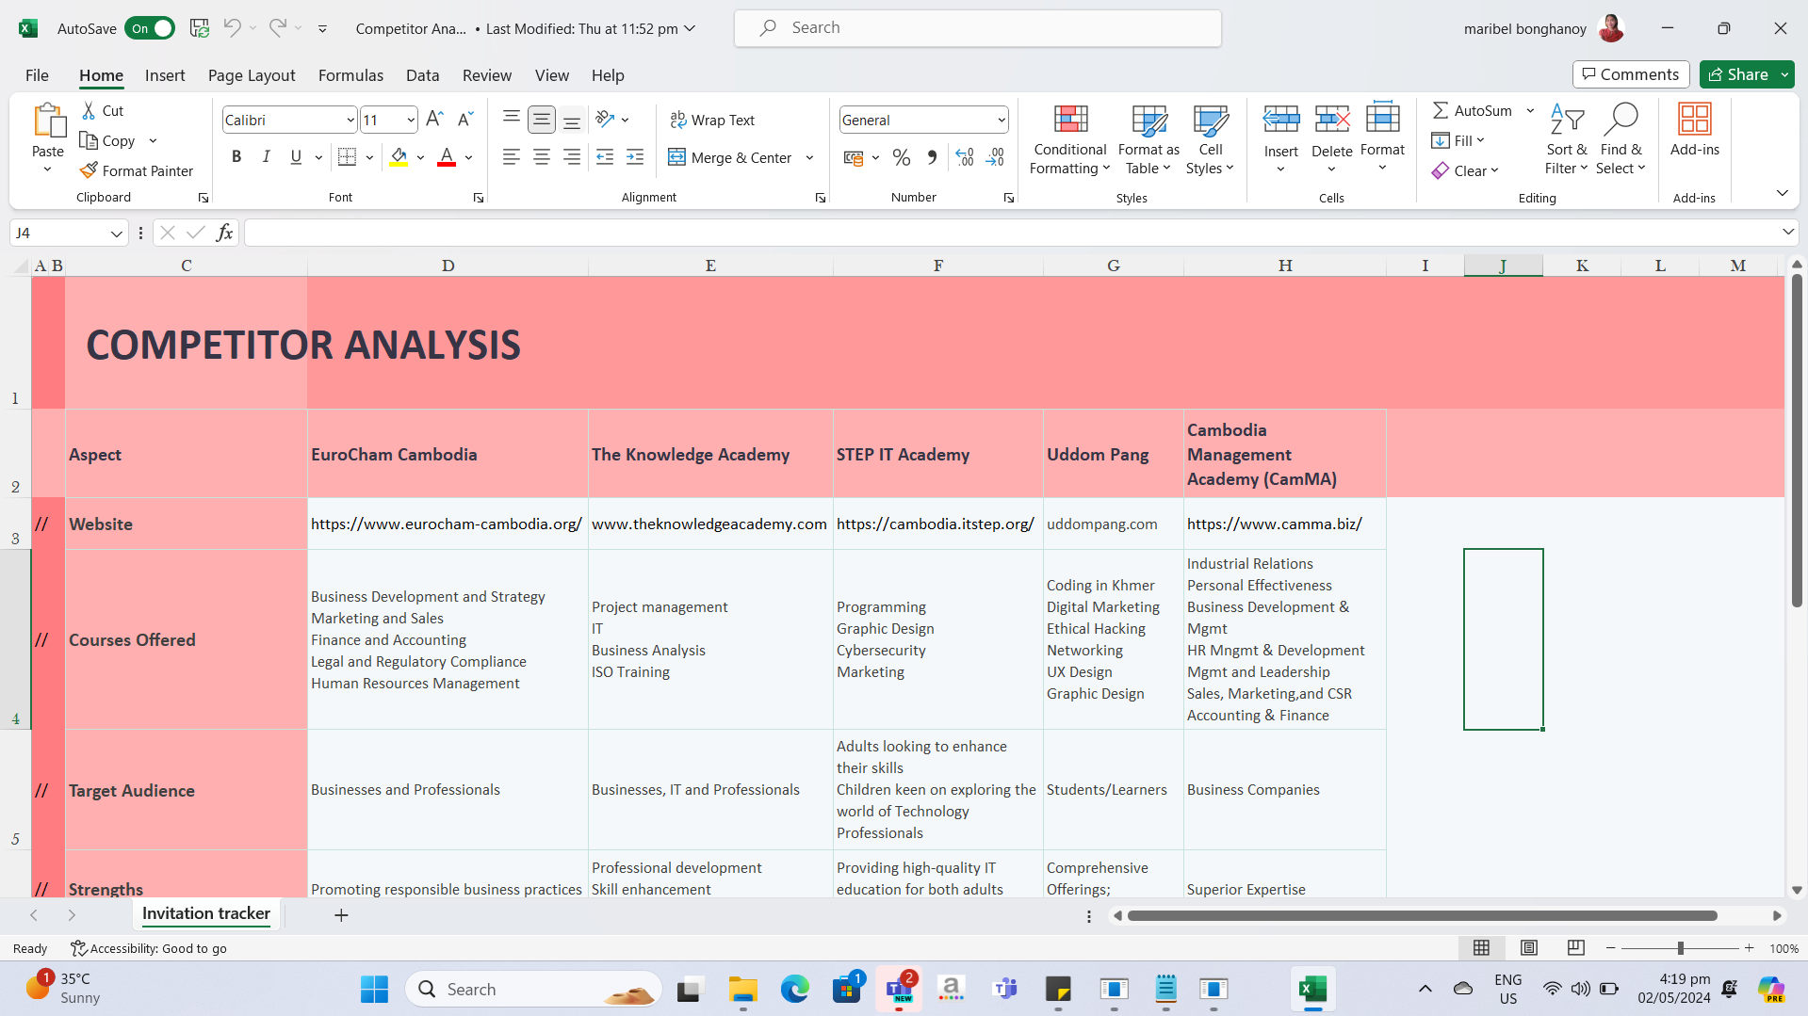Screen dimensions: 1808x1016
Task: Apply comma style number format
Action: pyautogui.click(x=932, y=157)
